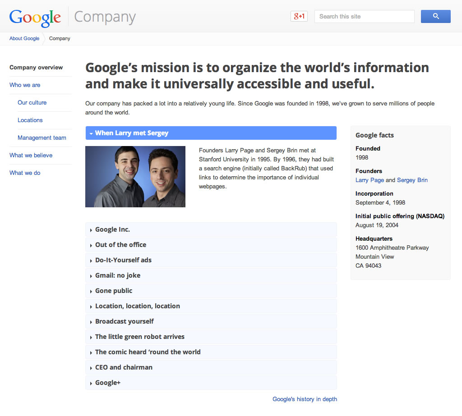
Task: Open Management team sidebar link
Action: (x=42, y=138)
